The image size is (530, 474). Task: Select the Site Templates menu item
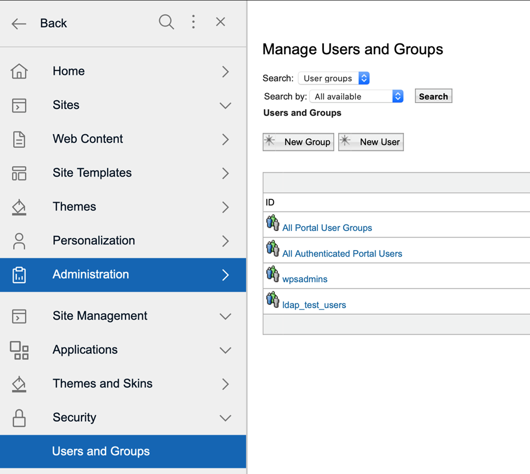click(123, 173)
